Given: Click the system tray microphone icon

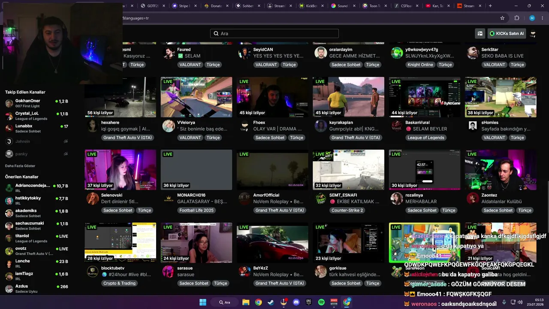Looking at the screenshot, I should (504, 302).
